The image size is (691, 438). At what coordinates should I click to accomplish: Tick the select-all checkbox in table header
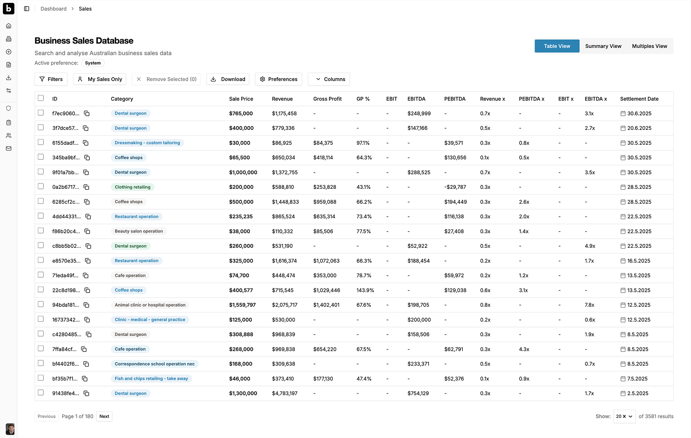[41, 98]
